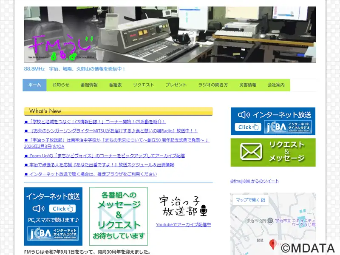Open ラジオの聞き方 in the navigation
The height and width of the screenshot is (255, 340).
[213, 85]
